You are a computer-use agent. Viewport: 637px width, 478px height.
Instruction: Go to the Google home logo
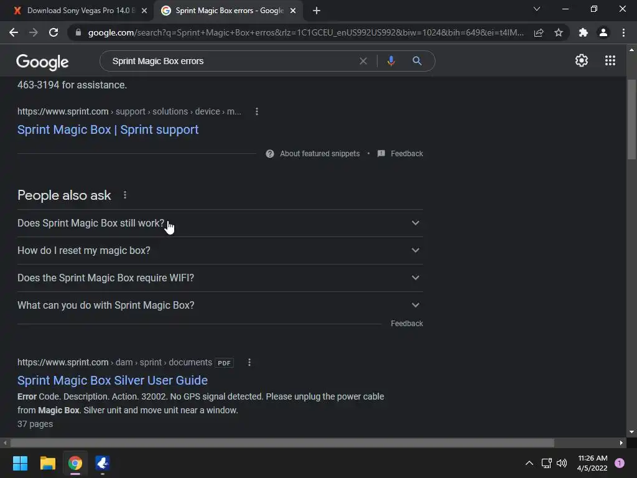point(42,62)
